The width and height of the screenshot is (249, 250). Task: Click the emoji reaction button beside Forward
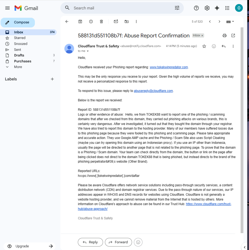pyautogui.click(x=138, y=242)
